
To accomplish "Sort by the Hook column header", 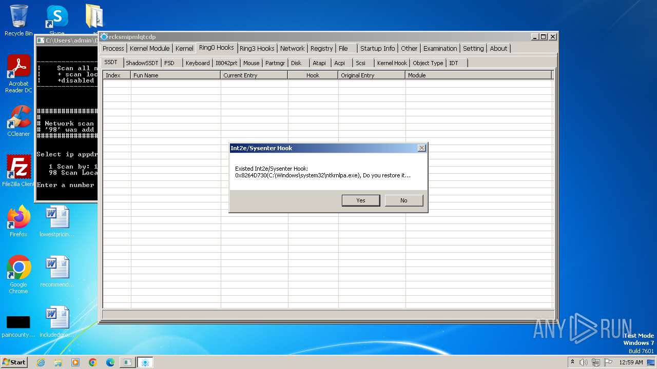I will coord(313,75).
